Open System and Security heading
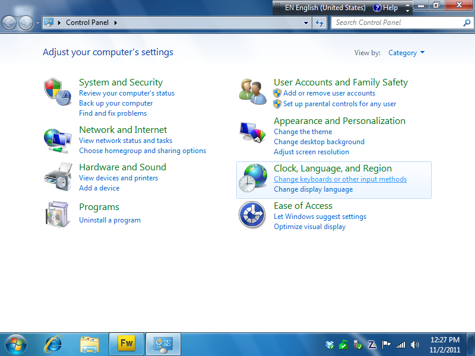This screenshot has height=356, width=475. coord(121,82)
